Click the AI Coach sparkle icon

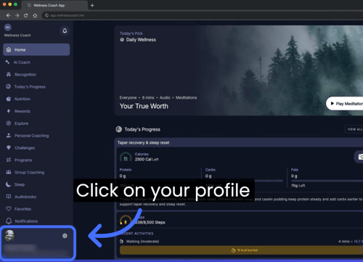pos(7,62)
